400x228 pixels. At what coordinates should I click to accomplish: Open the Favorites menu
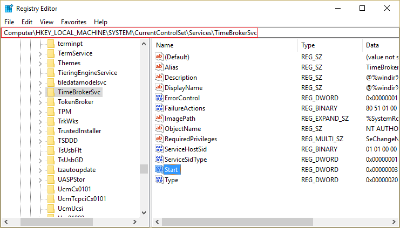(73, 22)
